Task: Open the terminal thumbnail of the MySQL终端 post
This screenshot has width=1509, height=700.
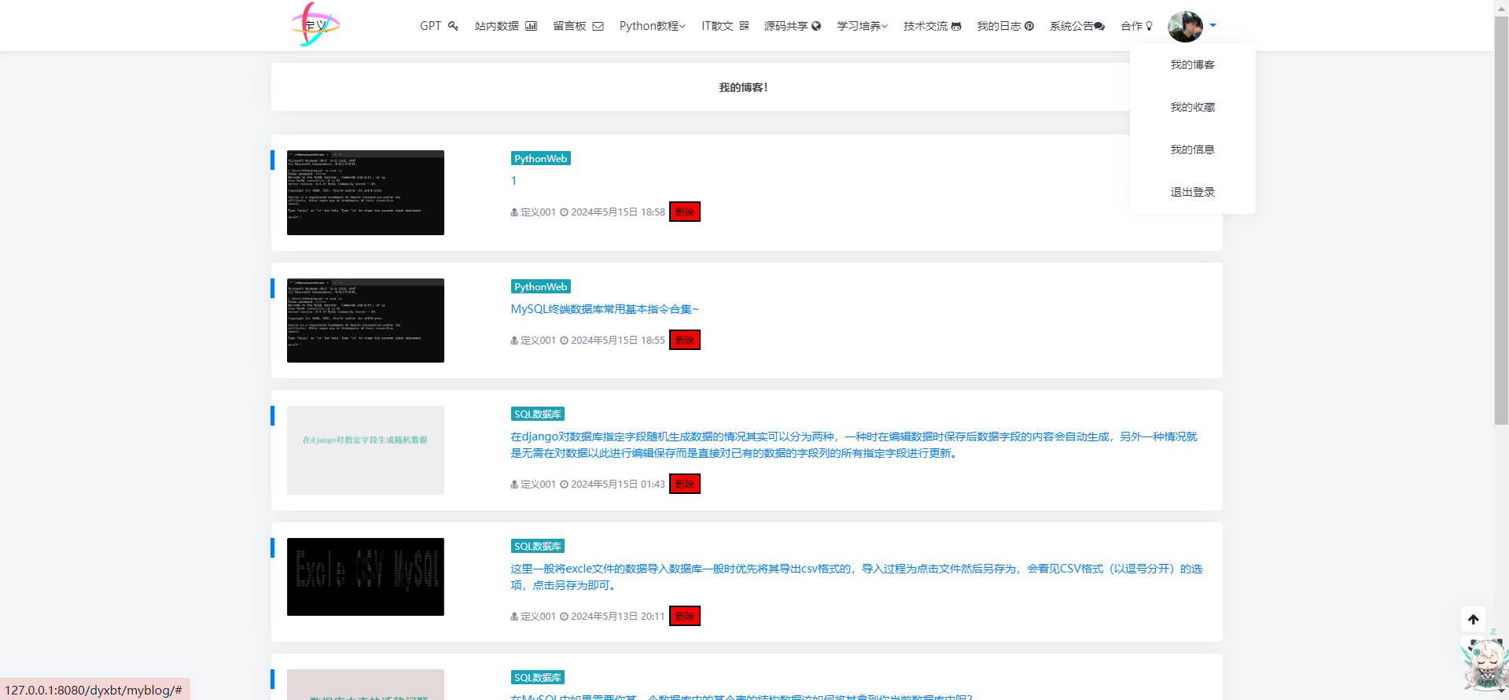Action: (365, 320)
